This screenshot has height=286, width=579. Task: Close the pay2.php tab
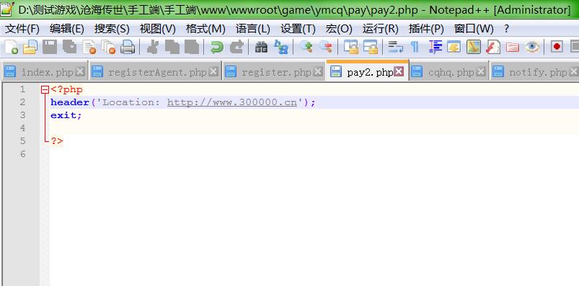[x=399, y=71]
